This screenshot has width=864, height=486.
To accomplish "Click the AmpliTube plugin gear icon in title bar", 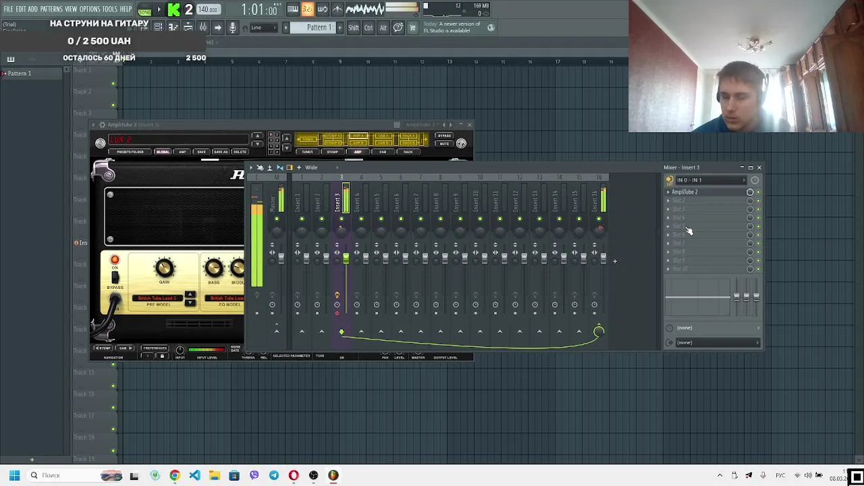I will (102, 125).
